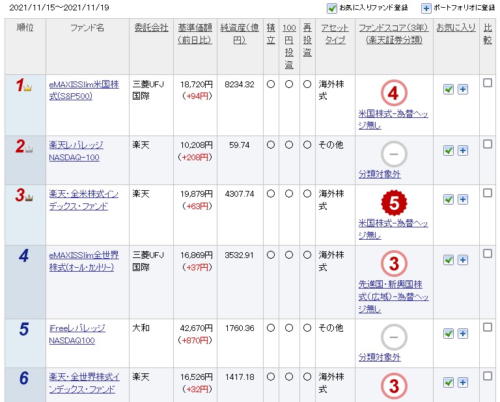Screen dimensions: 500x402
Task: Click fund score 3 badge for eMAXIS Slim全世界株式
Action: [394, 263]
